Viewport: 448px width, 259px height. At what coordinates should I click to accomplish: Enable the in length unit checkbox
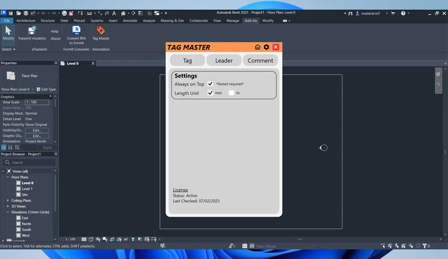pos(232,93)
